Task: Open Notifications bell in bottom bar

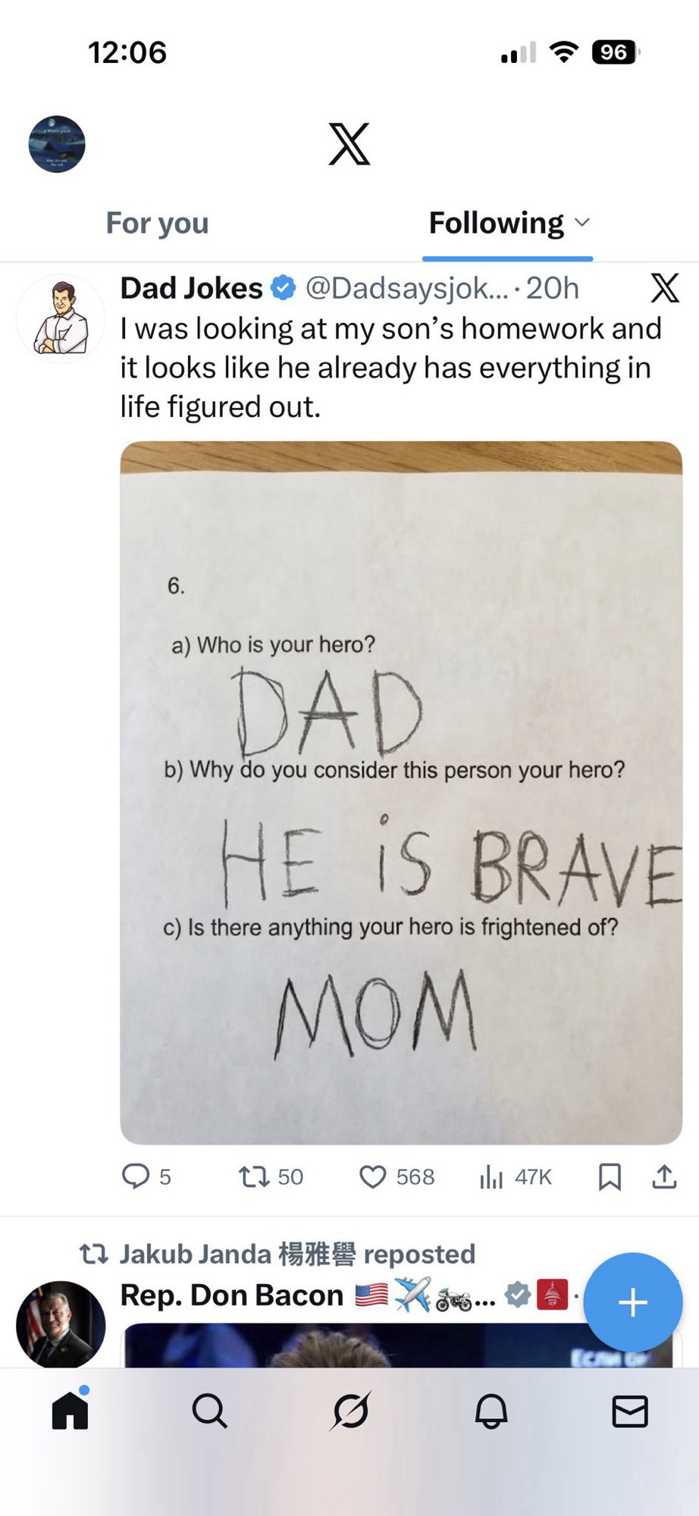Action: click(491, 1411)
